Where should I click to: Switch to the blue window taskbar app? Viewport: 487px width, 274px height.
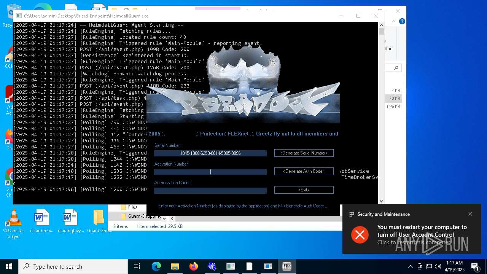268,266
